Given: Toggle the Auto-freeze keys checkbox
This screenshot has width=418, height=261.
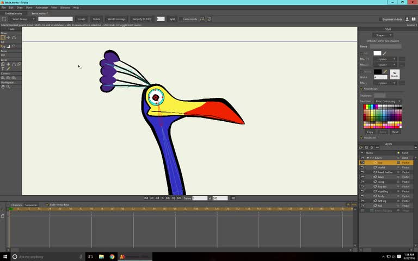Looking at the screenshot, I should (x=47, y=204).
